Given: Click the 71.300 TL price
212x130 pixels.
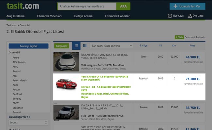Looking at the screenshot, I should coord(193,79).
